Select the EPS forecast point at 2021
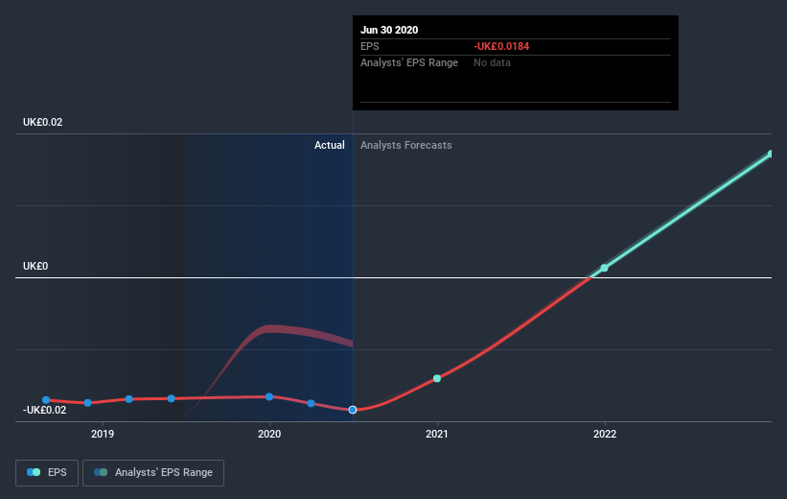 click(437, 378)
